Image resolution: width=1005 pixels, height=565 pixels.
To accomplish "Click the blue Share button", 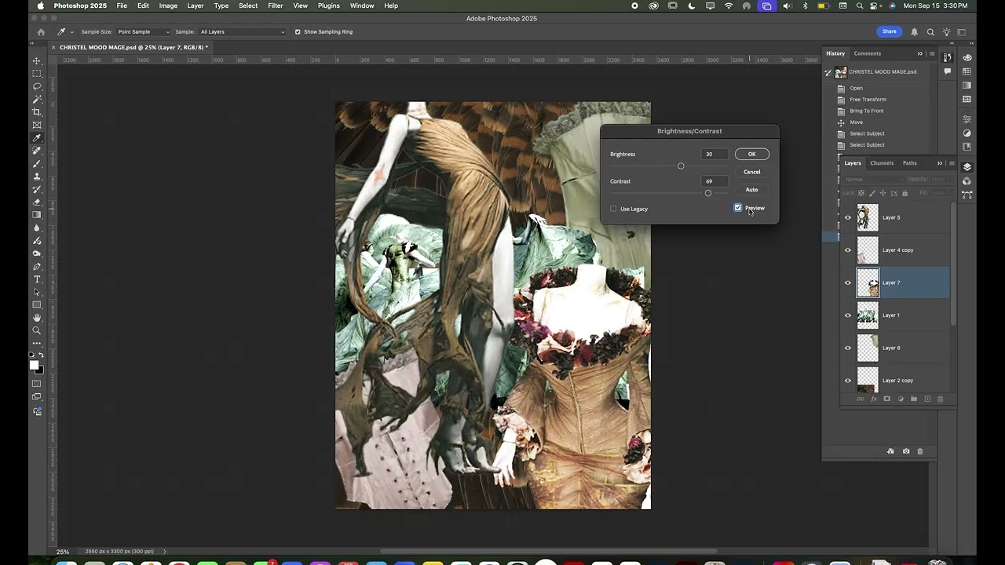I will [889, 31].
